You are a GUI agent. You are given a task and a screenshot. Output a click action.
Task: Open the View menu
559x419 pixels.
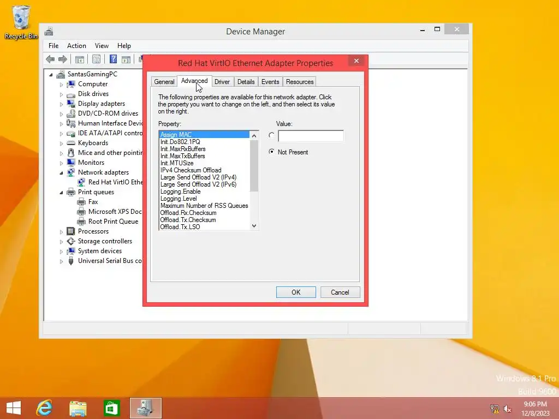click(x=102, y=46)
